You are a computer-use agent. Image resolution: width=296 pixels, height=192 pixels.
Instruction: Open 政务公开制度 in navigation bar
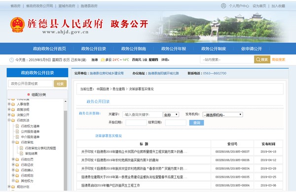coord(214,49)
